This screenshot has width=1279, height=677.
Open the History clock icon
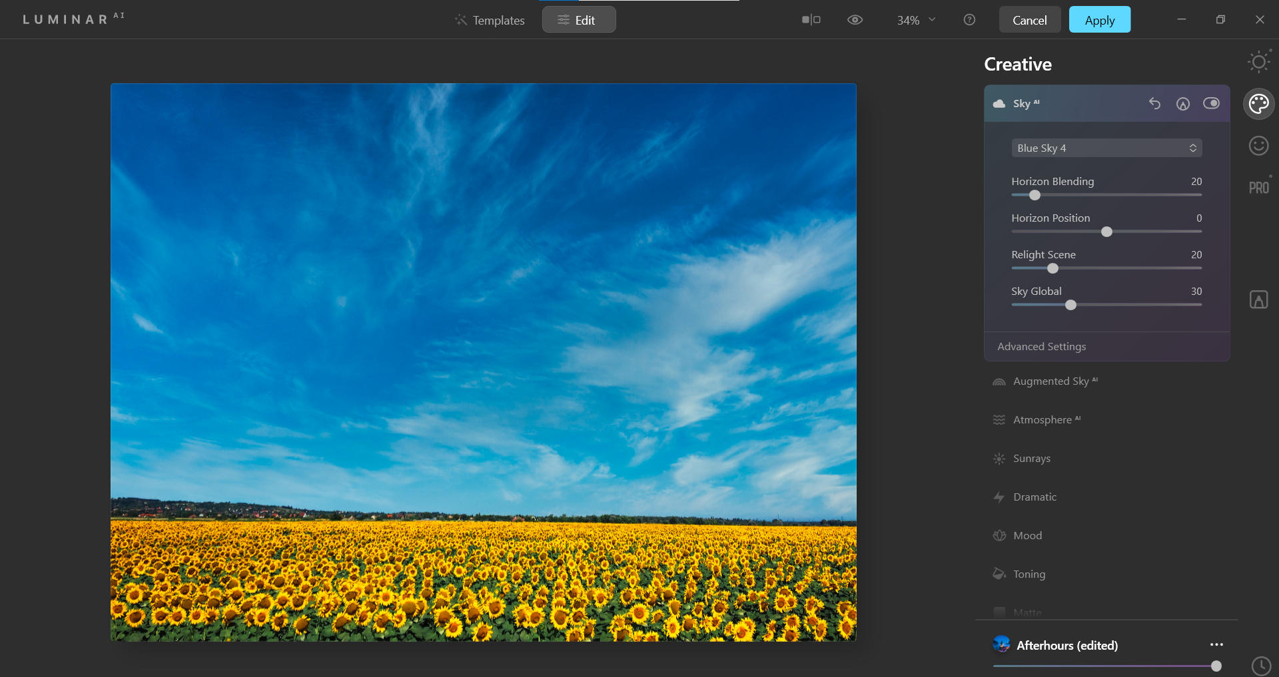[x=1261, y=666]
